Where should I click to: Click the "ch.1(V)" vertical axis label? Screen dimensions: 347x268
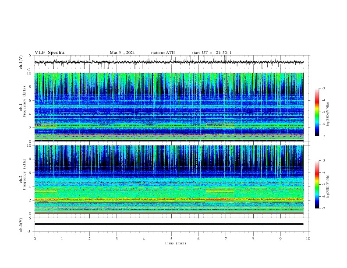pyautogui.click(x=21, y=62)
